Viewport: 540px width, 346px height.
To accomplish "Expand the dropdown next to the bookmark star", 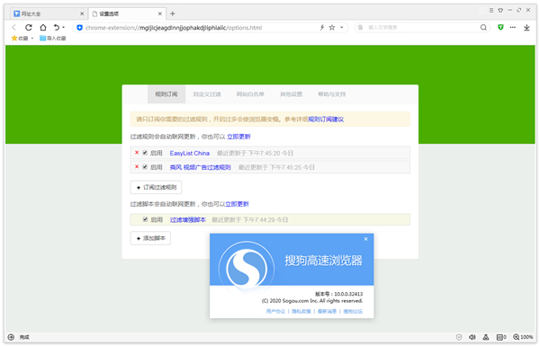I will pyautogui.click(x=342, y=28).
